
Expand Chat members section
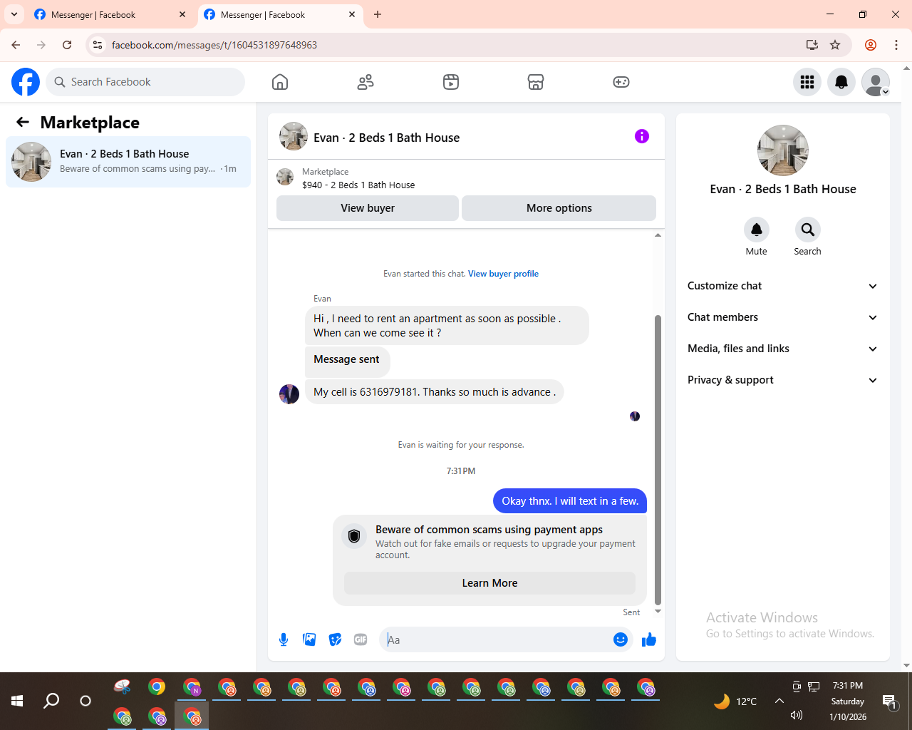pos(782,317)
